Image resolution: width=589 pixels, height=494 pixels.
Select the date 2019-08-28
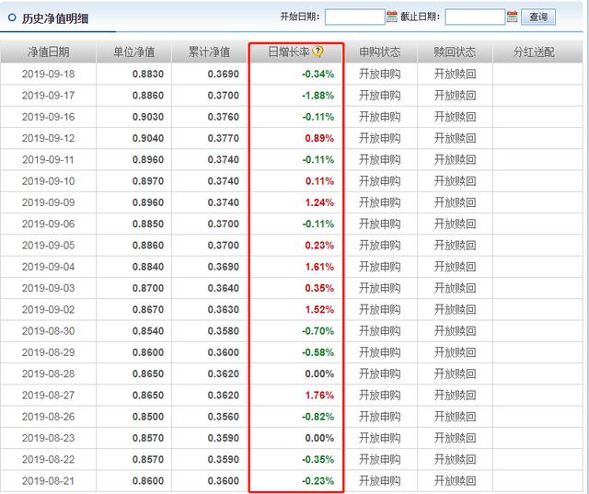click(49, 373)
